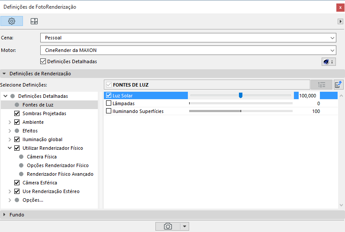This screenshot has height=232, width=345.
Task: Uncheck the Luz Solar checkbox
Action: (109, 95)
